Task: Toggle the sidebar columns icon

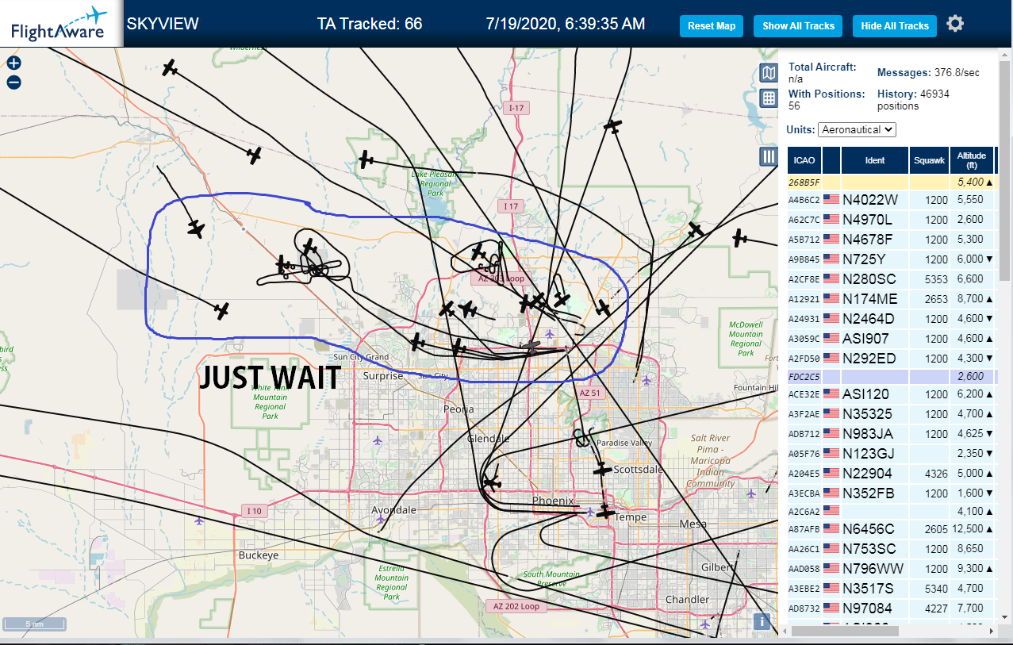Action: point(768,156)
